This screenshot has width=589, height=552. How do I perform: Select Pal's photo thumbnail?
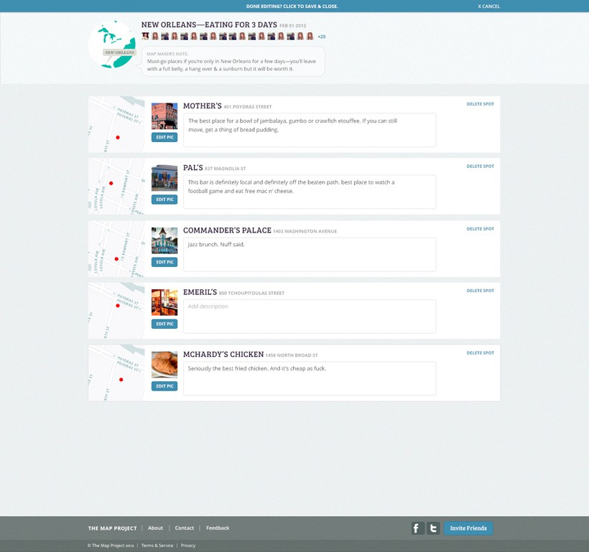[x=164, y=178]
